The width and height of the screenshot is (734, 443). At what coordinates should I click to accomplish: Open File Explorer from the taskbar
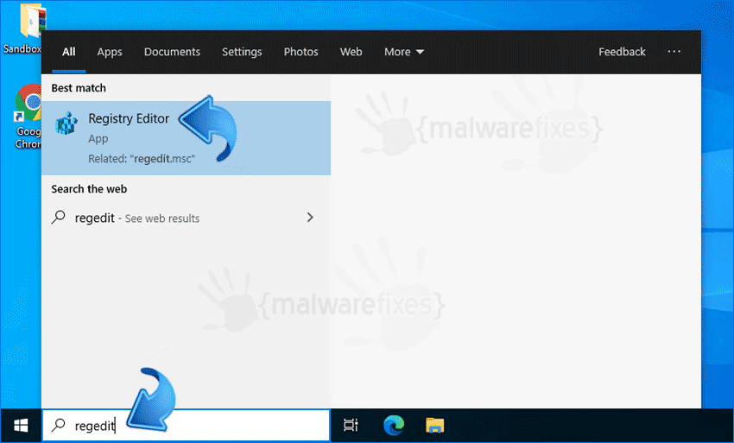pyautogui.click(x=435, y=425)
